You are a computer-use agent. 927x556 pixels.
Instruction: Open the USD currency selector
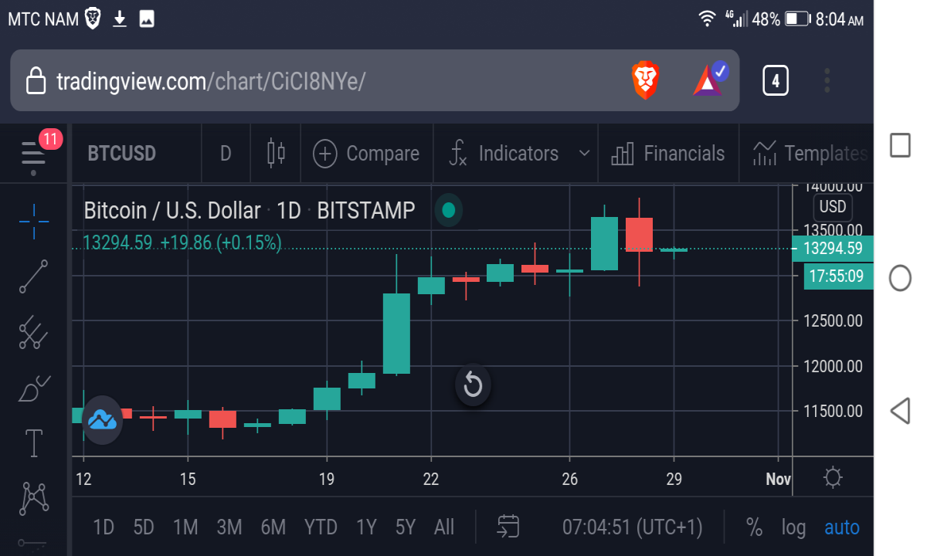[x=833, y=207]
